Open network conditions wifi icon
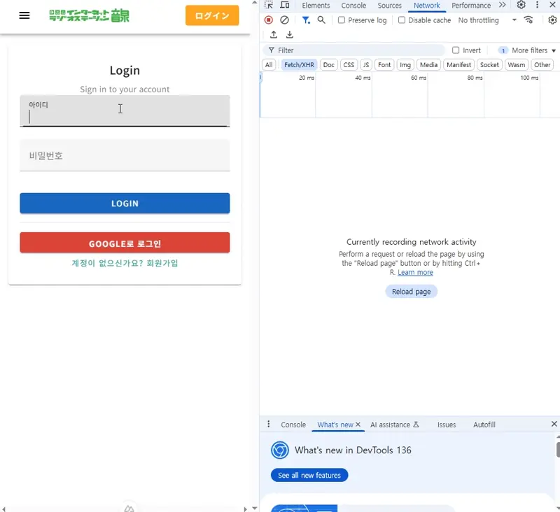The height and width of the screenshot is (512, 560). pyautogui.click(x=528, y=20)
